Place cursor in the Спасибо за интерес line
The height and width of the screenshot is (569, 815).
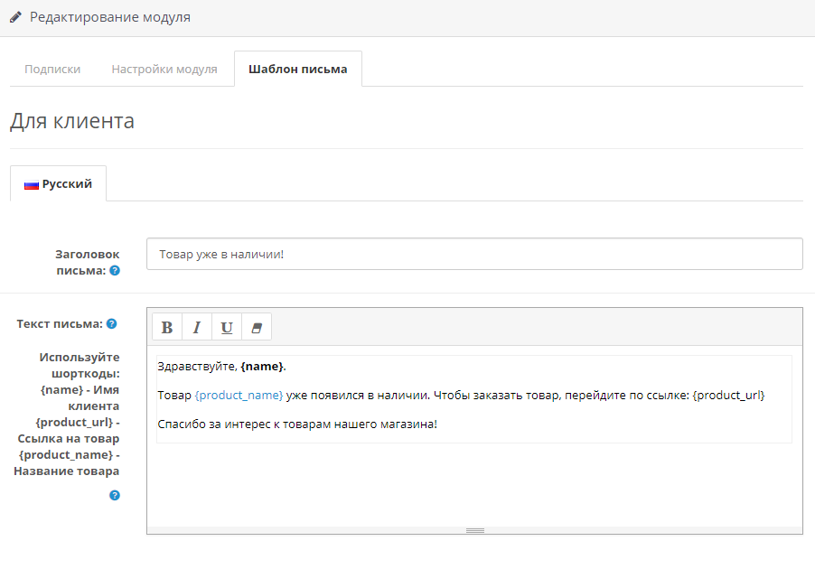tap(297, 424)
